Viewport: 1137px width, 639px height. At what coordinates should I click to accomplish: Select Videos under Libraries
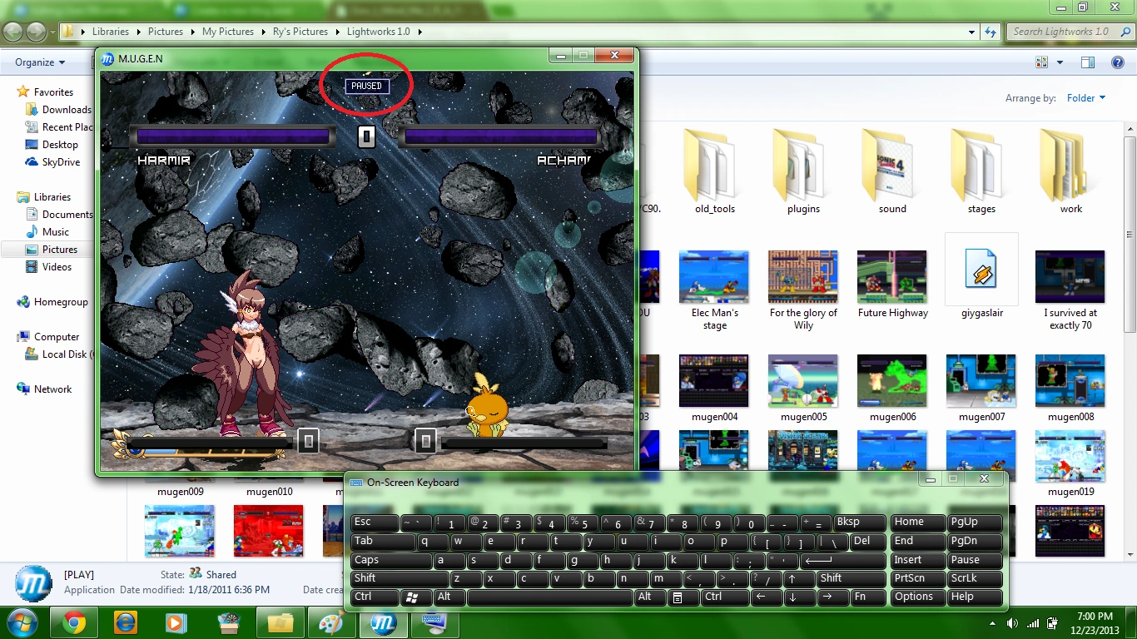49,267
